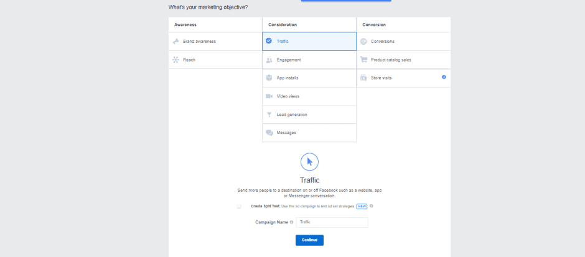Click the Campaign Name text field

[332, 222]
